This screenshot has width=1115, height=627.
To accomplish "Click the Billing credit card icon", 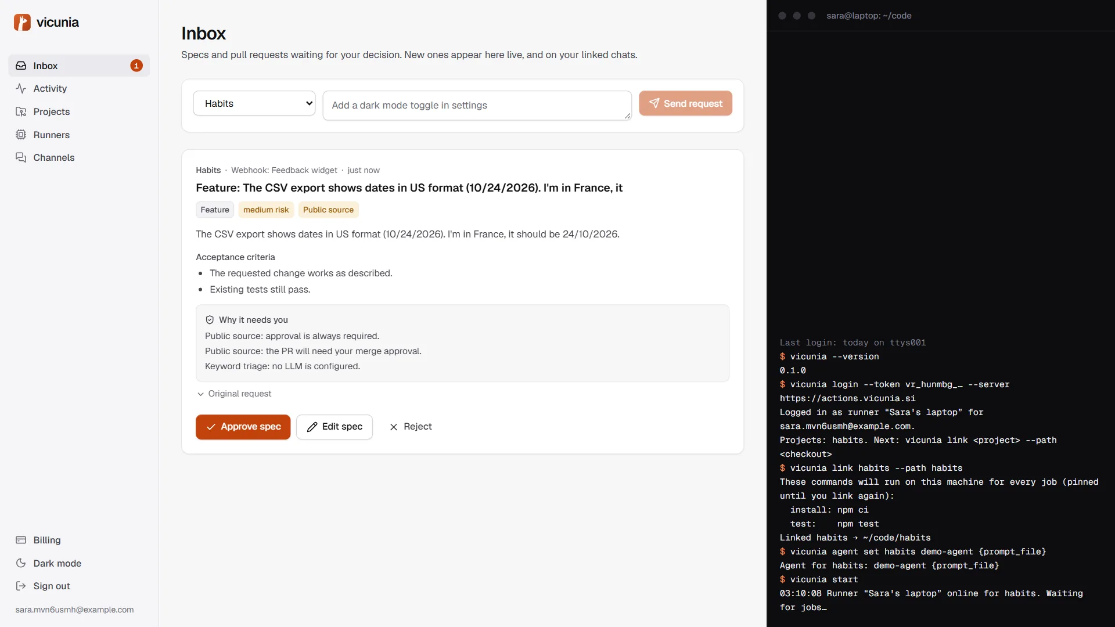I will [21, 540].
